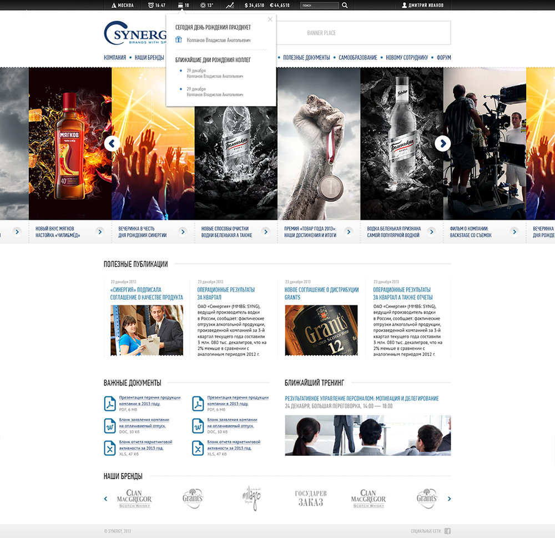This screenshot has height=538, width=555.
Task: Click the «Фильм о компании: backstage со съемок» caption
Action: tap(471, 232)
